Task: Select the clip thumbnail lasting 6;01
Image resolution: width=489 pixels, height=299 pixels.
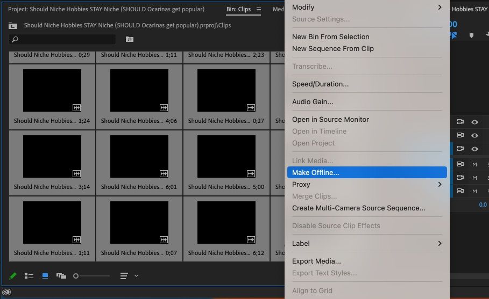Action: click(x=139, y=157)
